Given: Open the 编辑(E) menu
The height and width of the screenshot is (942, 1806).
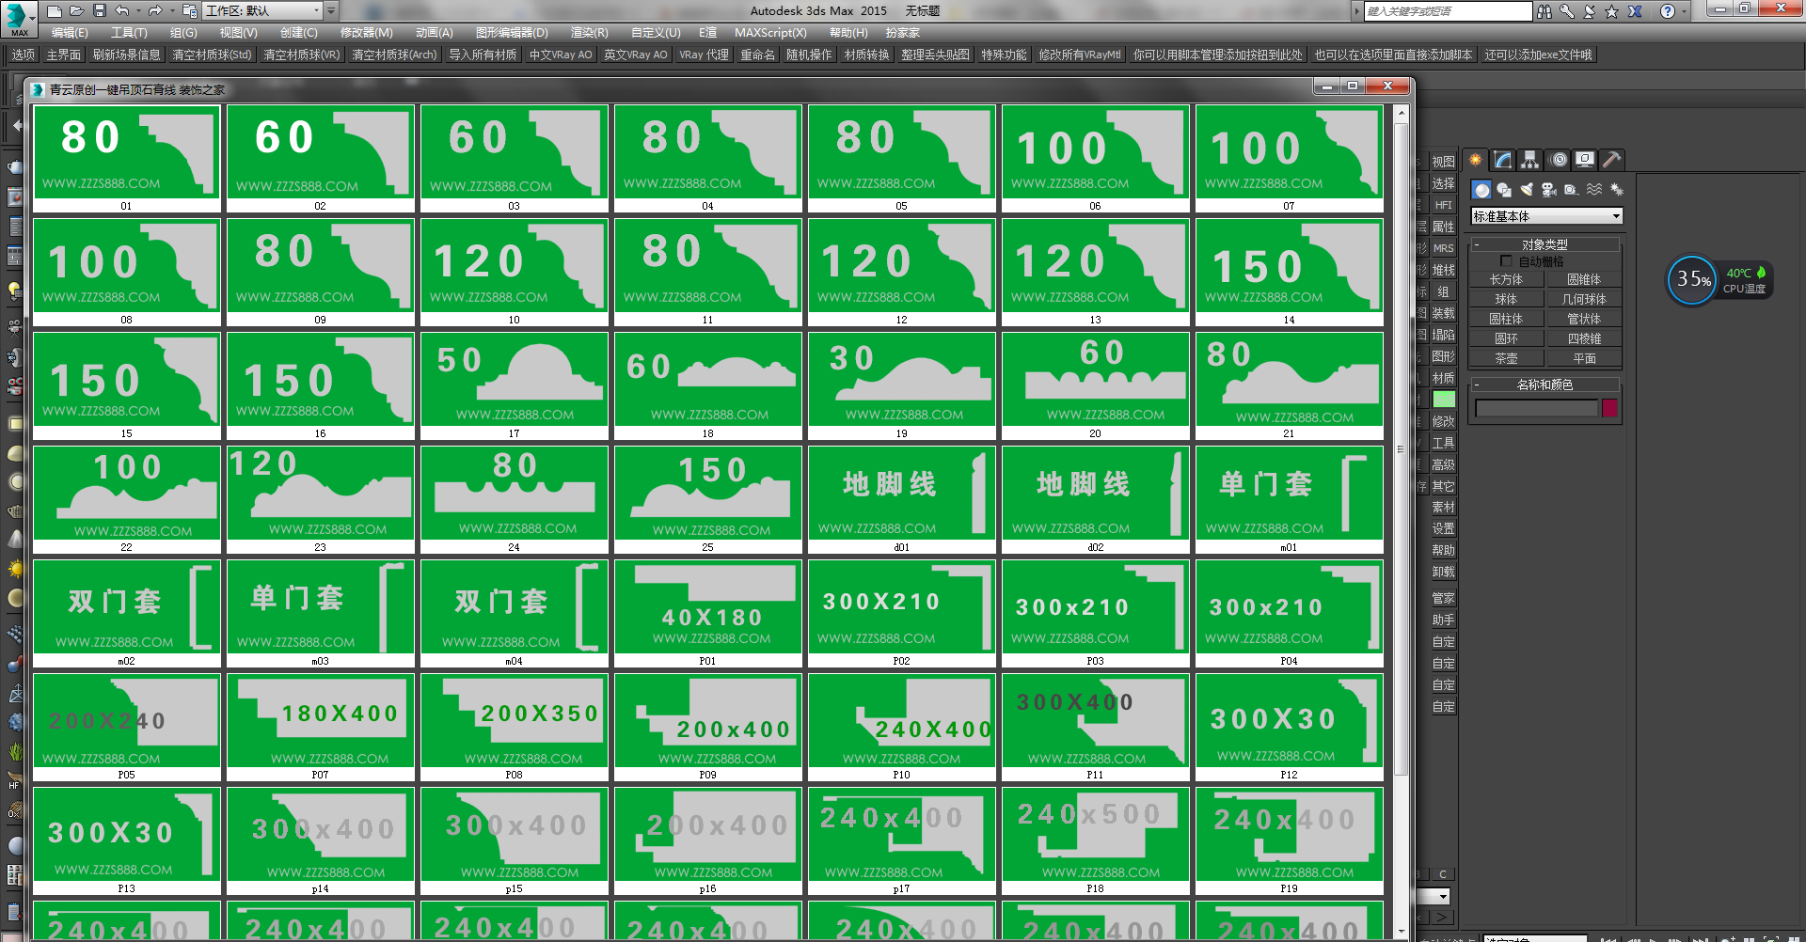Looking at the screenshot, I should (70, 33).
